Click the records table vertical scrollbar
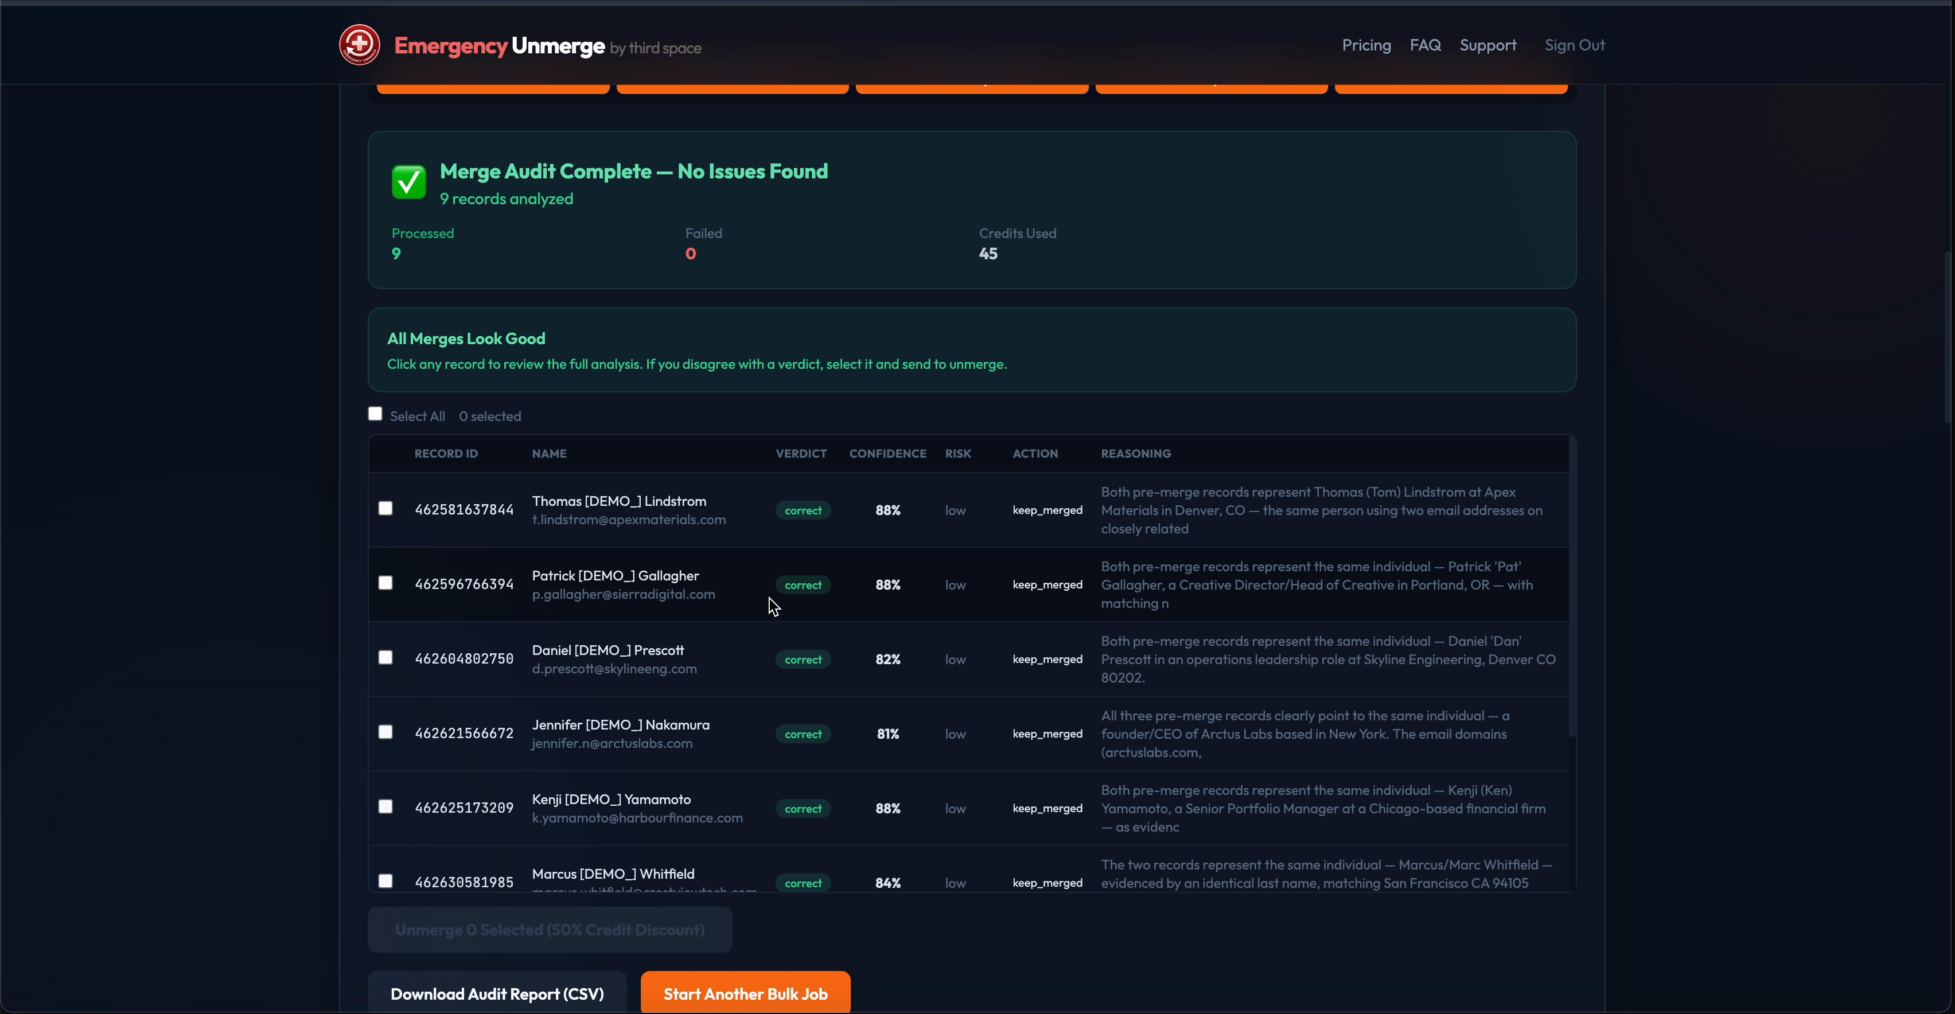 click(1572, 586)
